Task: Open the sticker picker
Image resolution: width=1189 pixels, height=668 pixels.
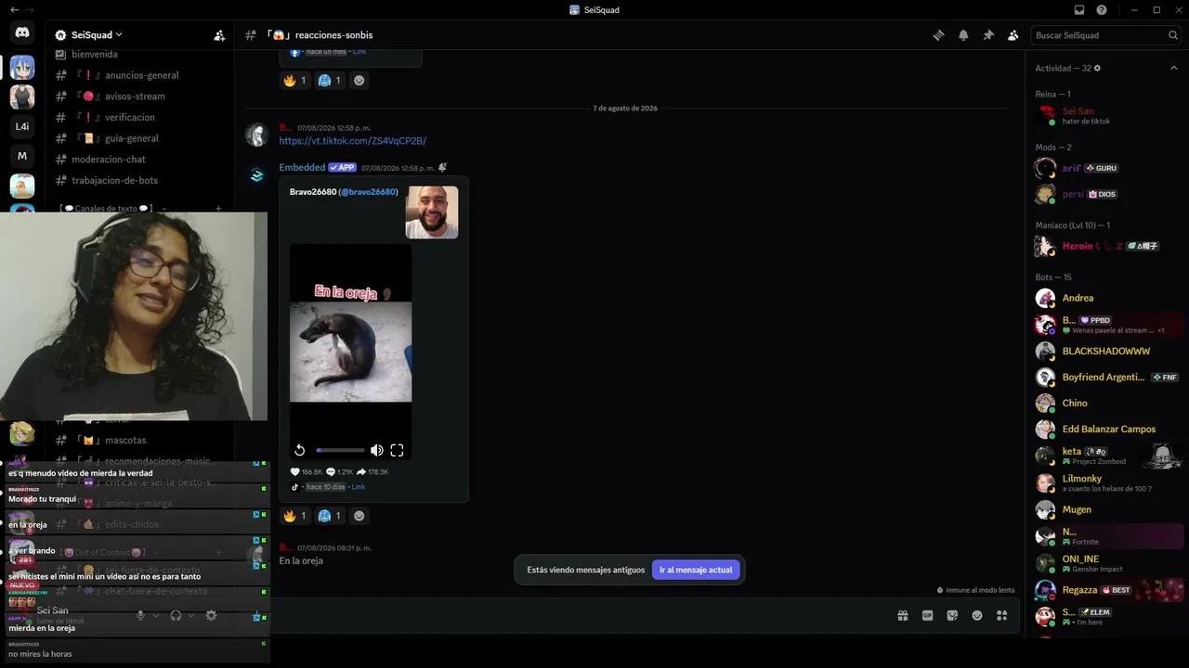Action: click(x=952, y=615)
